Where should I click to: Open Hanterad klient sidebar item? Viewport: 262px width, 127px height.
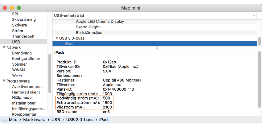(26, 92)
